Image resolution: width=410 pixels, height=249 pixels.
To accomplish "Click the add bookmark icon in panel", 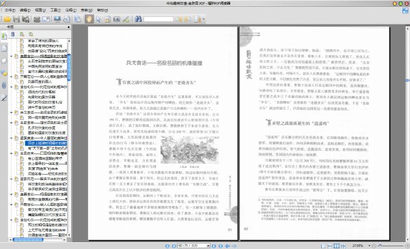I will coord(22,34).
